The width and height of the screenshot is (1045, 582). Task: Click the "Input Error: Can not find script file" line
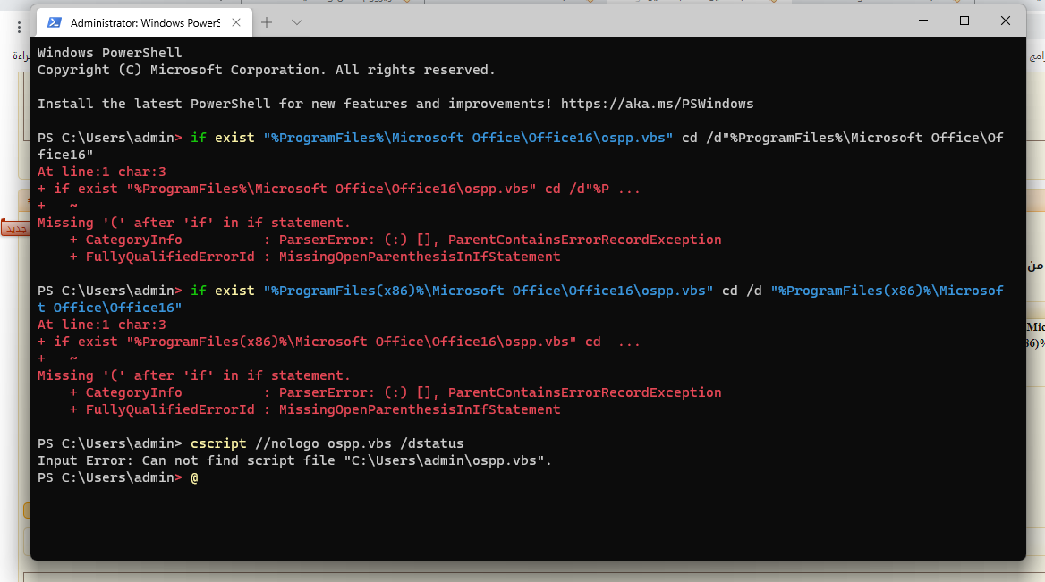click(x=294, y=460)
